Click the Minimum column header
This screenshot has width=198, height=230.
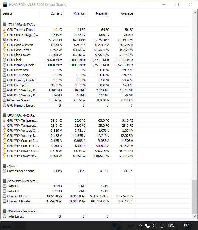coord(76,13)
